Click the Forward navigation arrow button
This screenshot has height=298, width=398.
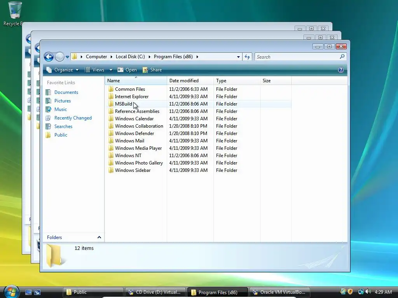tap(59, 57)
